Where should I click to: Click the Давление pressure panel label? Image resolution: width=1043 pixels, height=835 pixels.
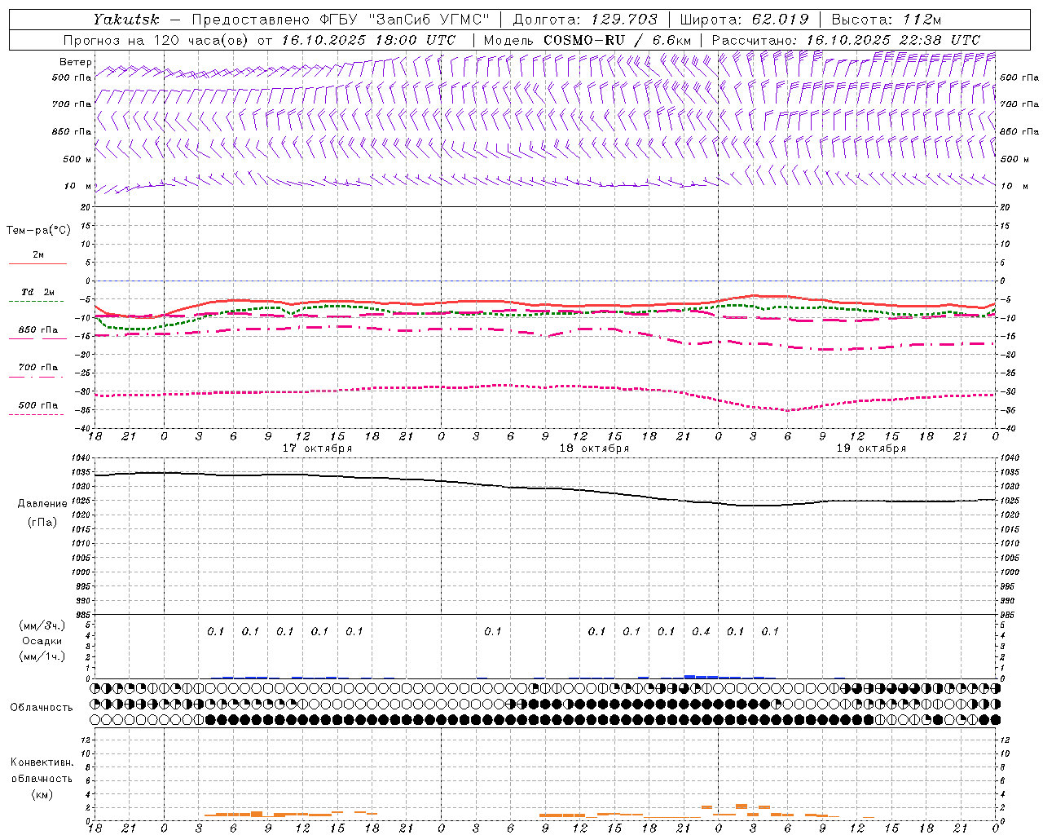pyautogui.click(x=42, y=504)
